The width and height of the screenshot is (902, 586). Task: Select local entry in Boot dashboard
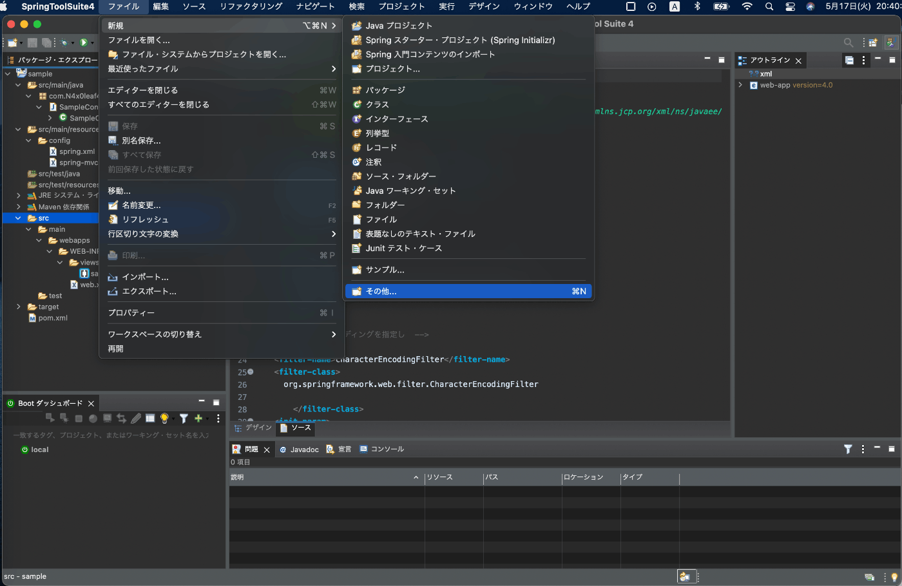click(35, 449)
